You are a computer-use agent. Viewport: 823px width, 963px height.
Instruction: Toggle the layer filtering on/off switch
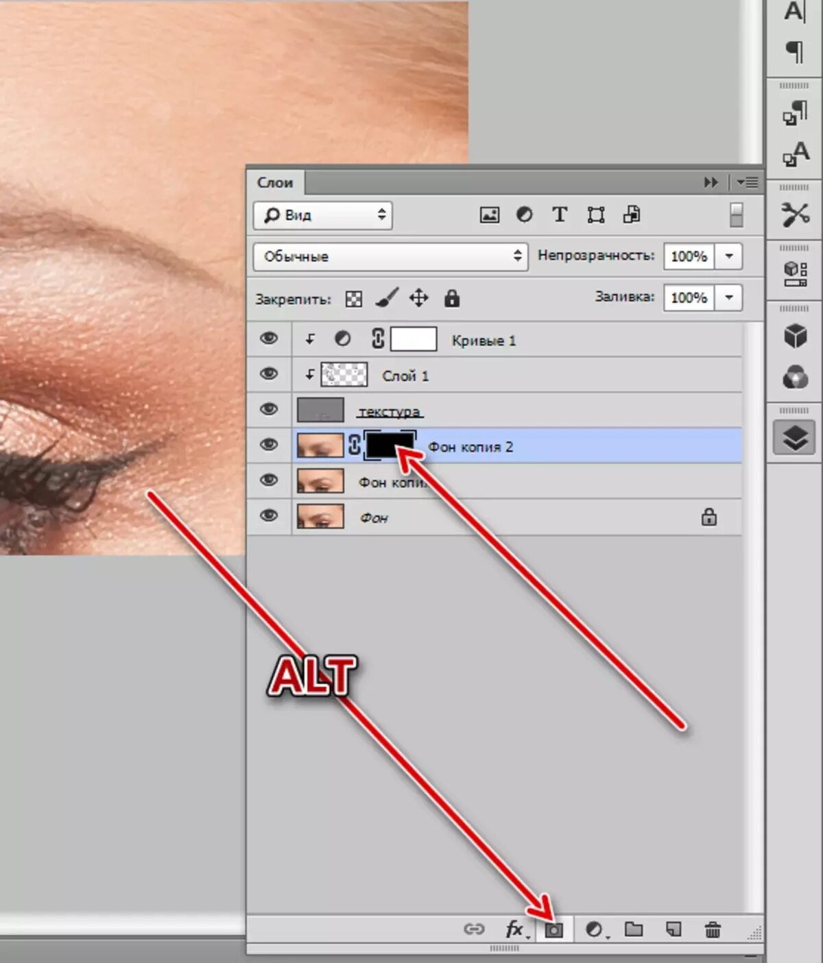[736, 215]
